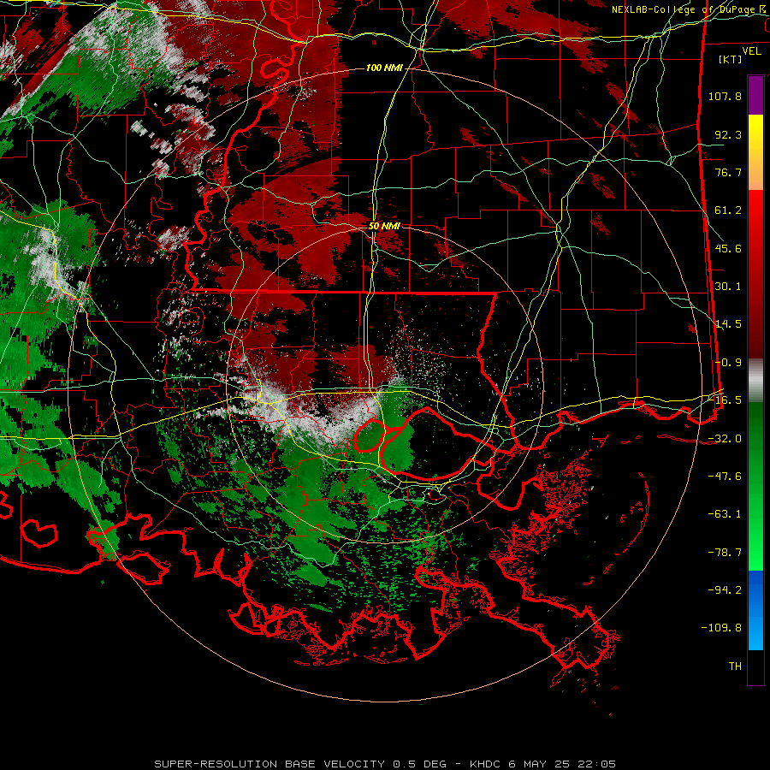The image size is (770, 770).
Task: Click the 92.3 legend value
Action: tap(728, 134)
